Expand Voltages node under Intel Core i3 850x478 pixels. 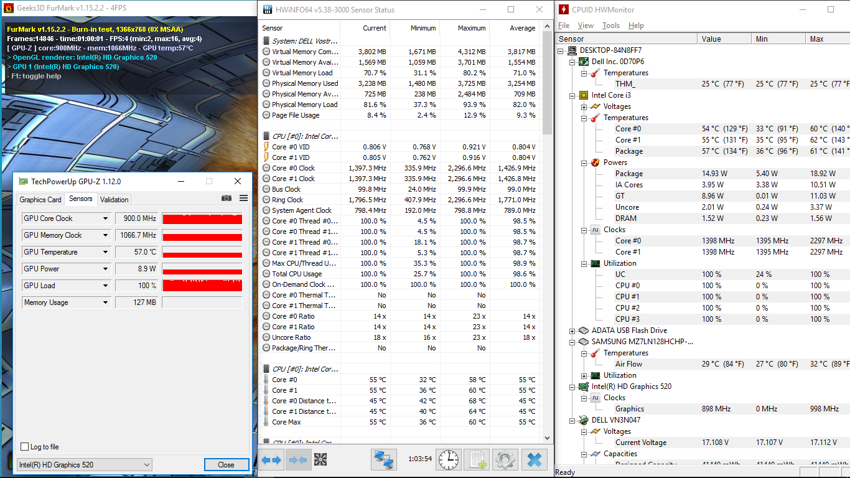tap(584, 106)
